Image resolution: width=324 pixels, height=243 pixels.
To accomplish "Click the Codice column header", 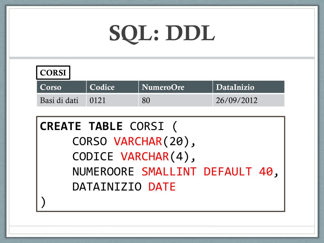I will (112, 87).
